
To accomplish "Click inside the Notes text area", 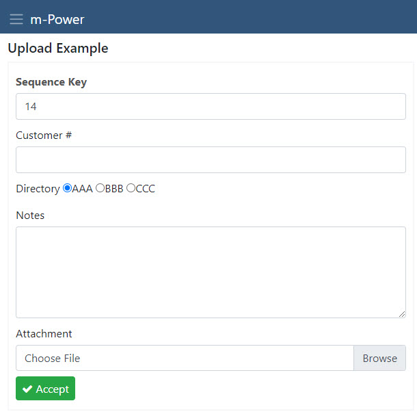I will pyautogui.click(x=211, y=272).
